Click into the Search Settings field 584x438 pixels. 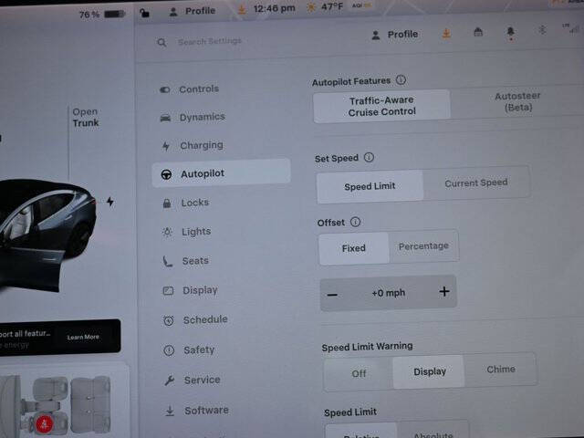tap(210, 41)
